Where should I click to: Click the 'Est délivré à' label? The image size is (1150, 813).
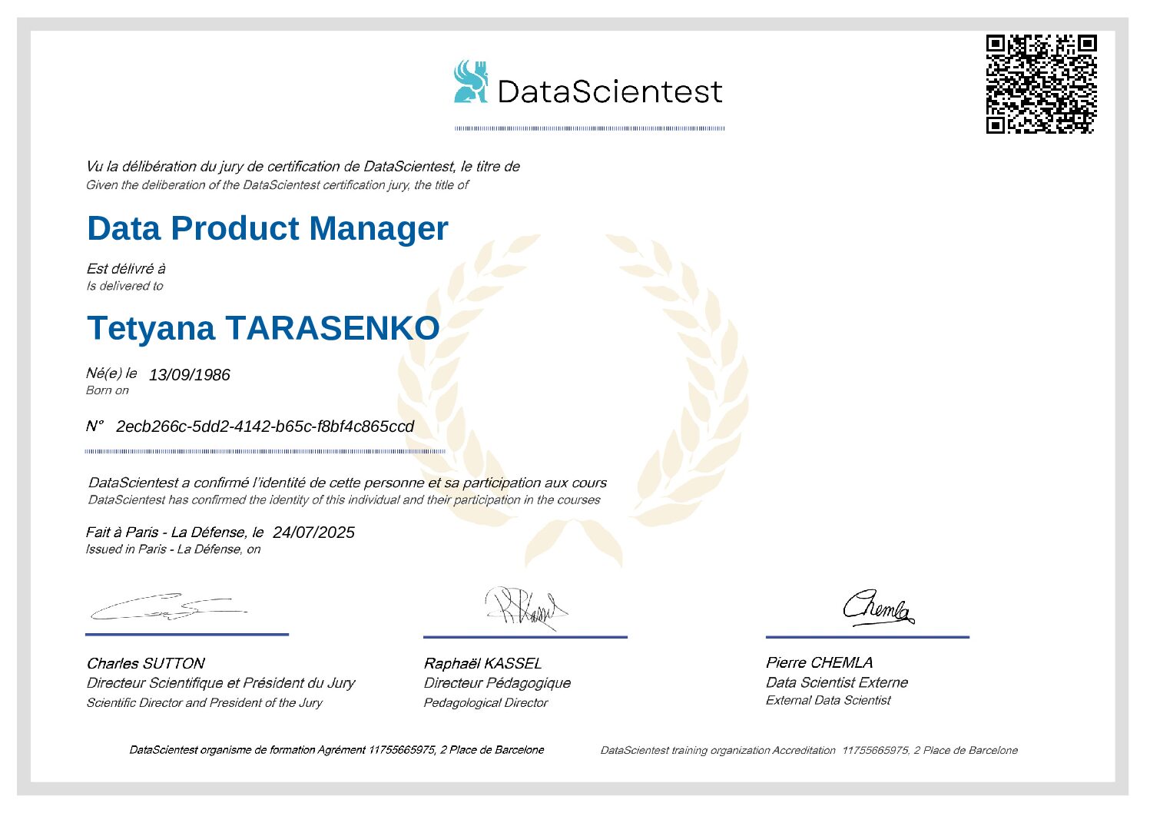point(125,269)
